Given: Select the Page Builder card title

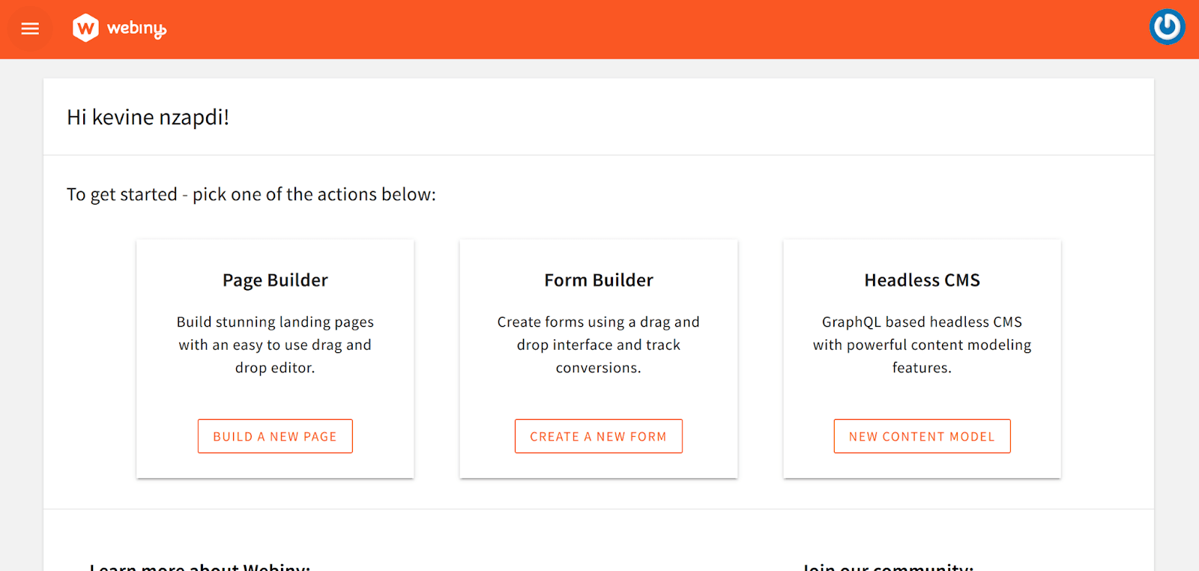Looking at the screenshot, I should pos(275,280).
